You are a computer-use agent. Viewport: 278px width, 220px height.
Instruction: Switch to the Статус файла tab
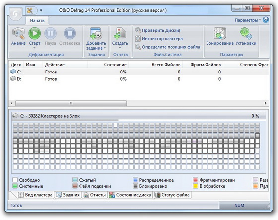click(172, 195)
